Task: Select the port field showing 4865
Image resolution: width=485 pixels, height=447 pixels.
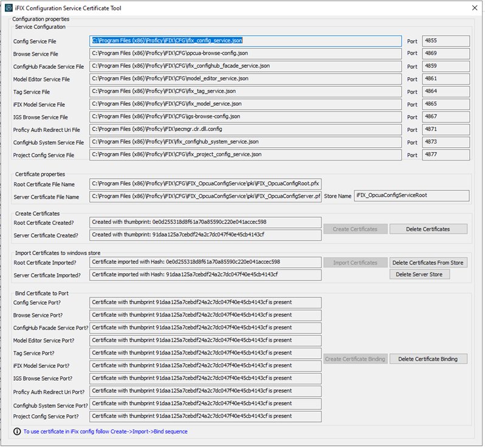Action: tap(445, 105)
